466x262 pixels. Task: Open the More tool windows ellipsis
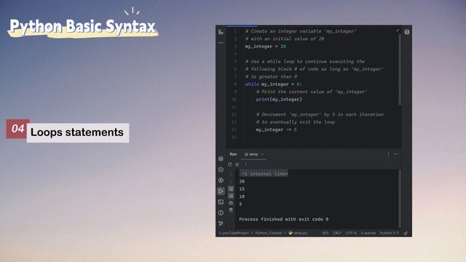pyautogui.click(x=221, y=43)
